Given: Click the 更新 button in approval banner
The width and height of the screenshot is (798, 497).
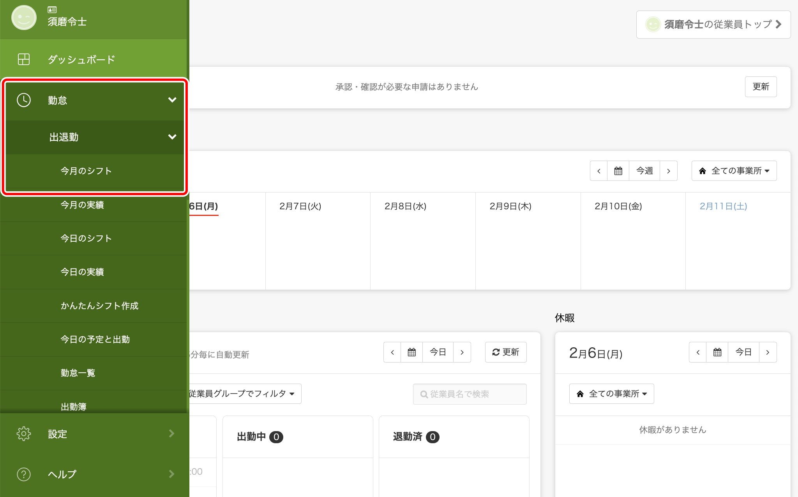Looking at the screenshot, I should pos(761,87).
